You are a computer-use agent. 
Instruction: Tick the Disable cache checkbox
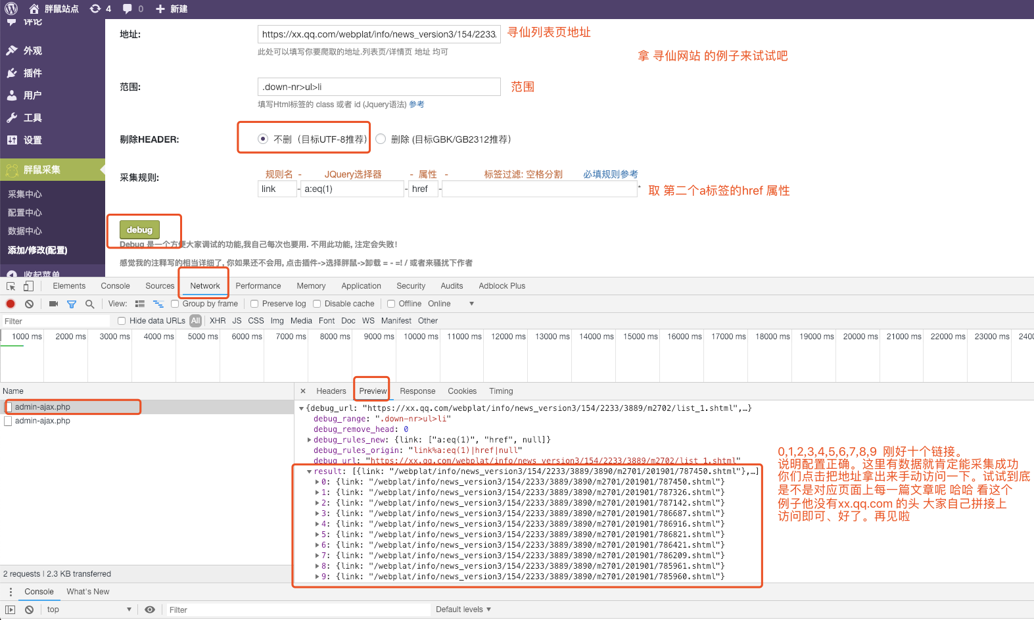tap(317, 304)
